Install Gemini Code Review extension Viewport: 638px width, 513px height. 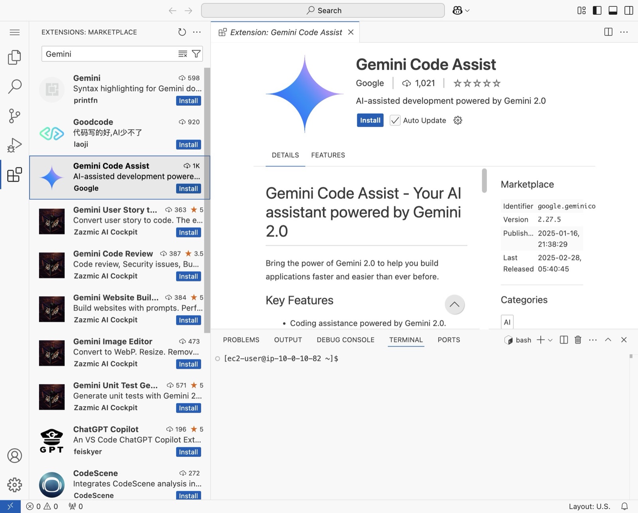pos(188,276)
